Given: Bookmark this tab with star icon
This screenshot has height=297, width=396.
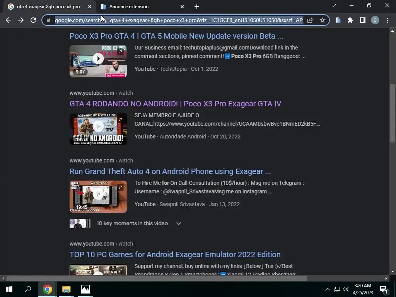Looking at the screenshot, I should tap(322, 20).
